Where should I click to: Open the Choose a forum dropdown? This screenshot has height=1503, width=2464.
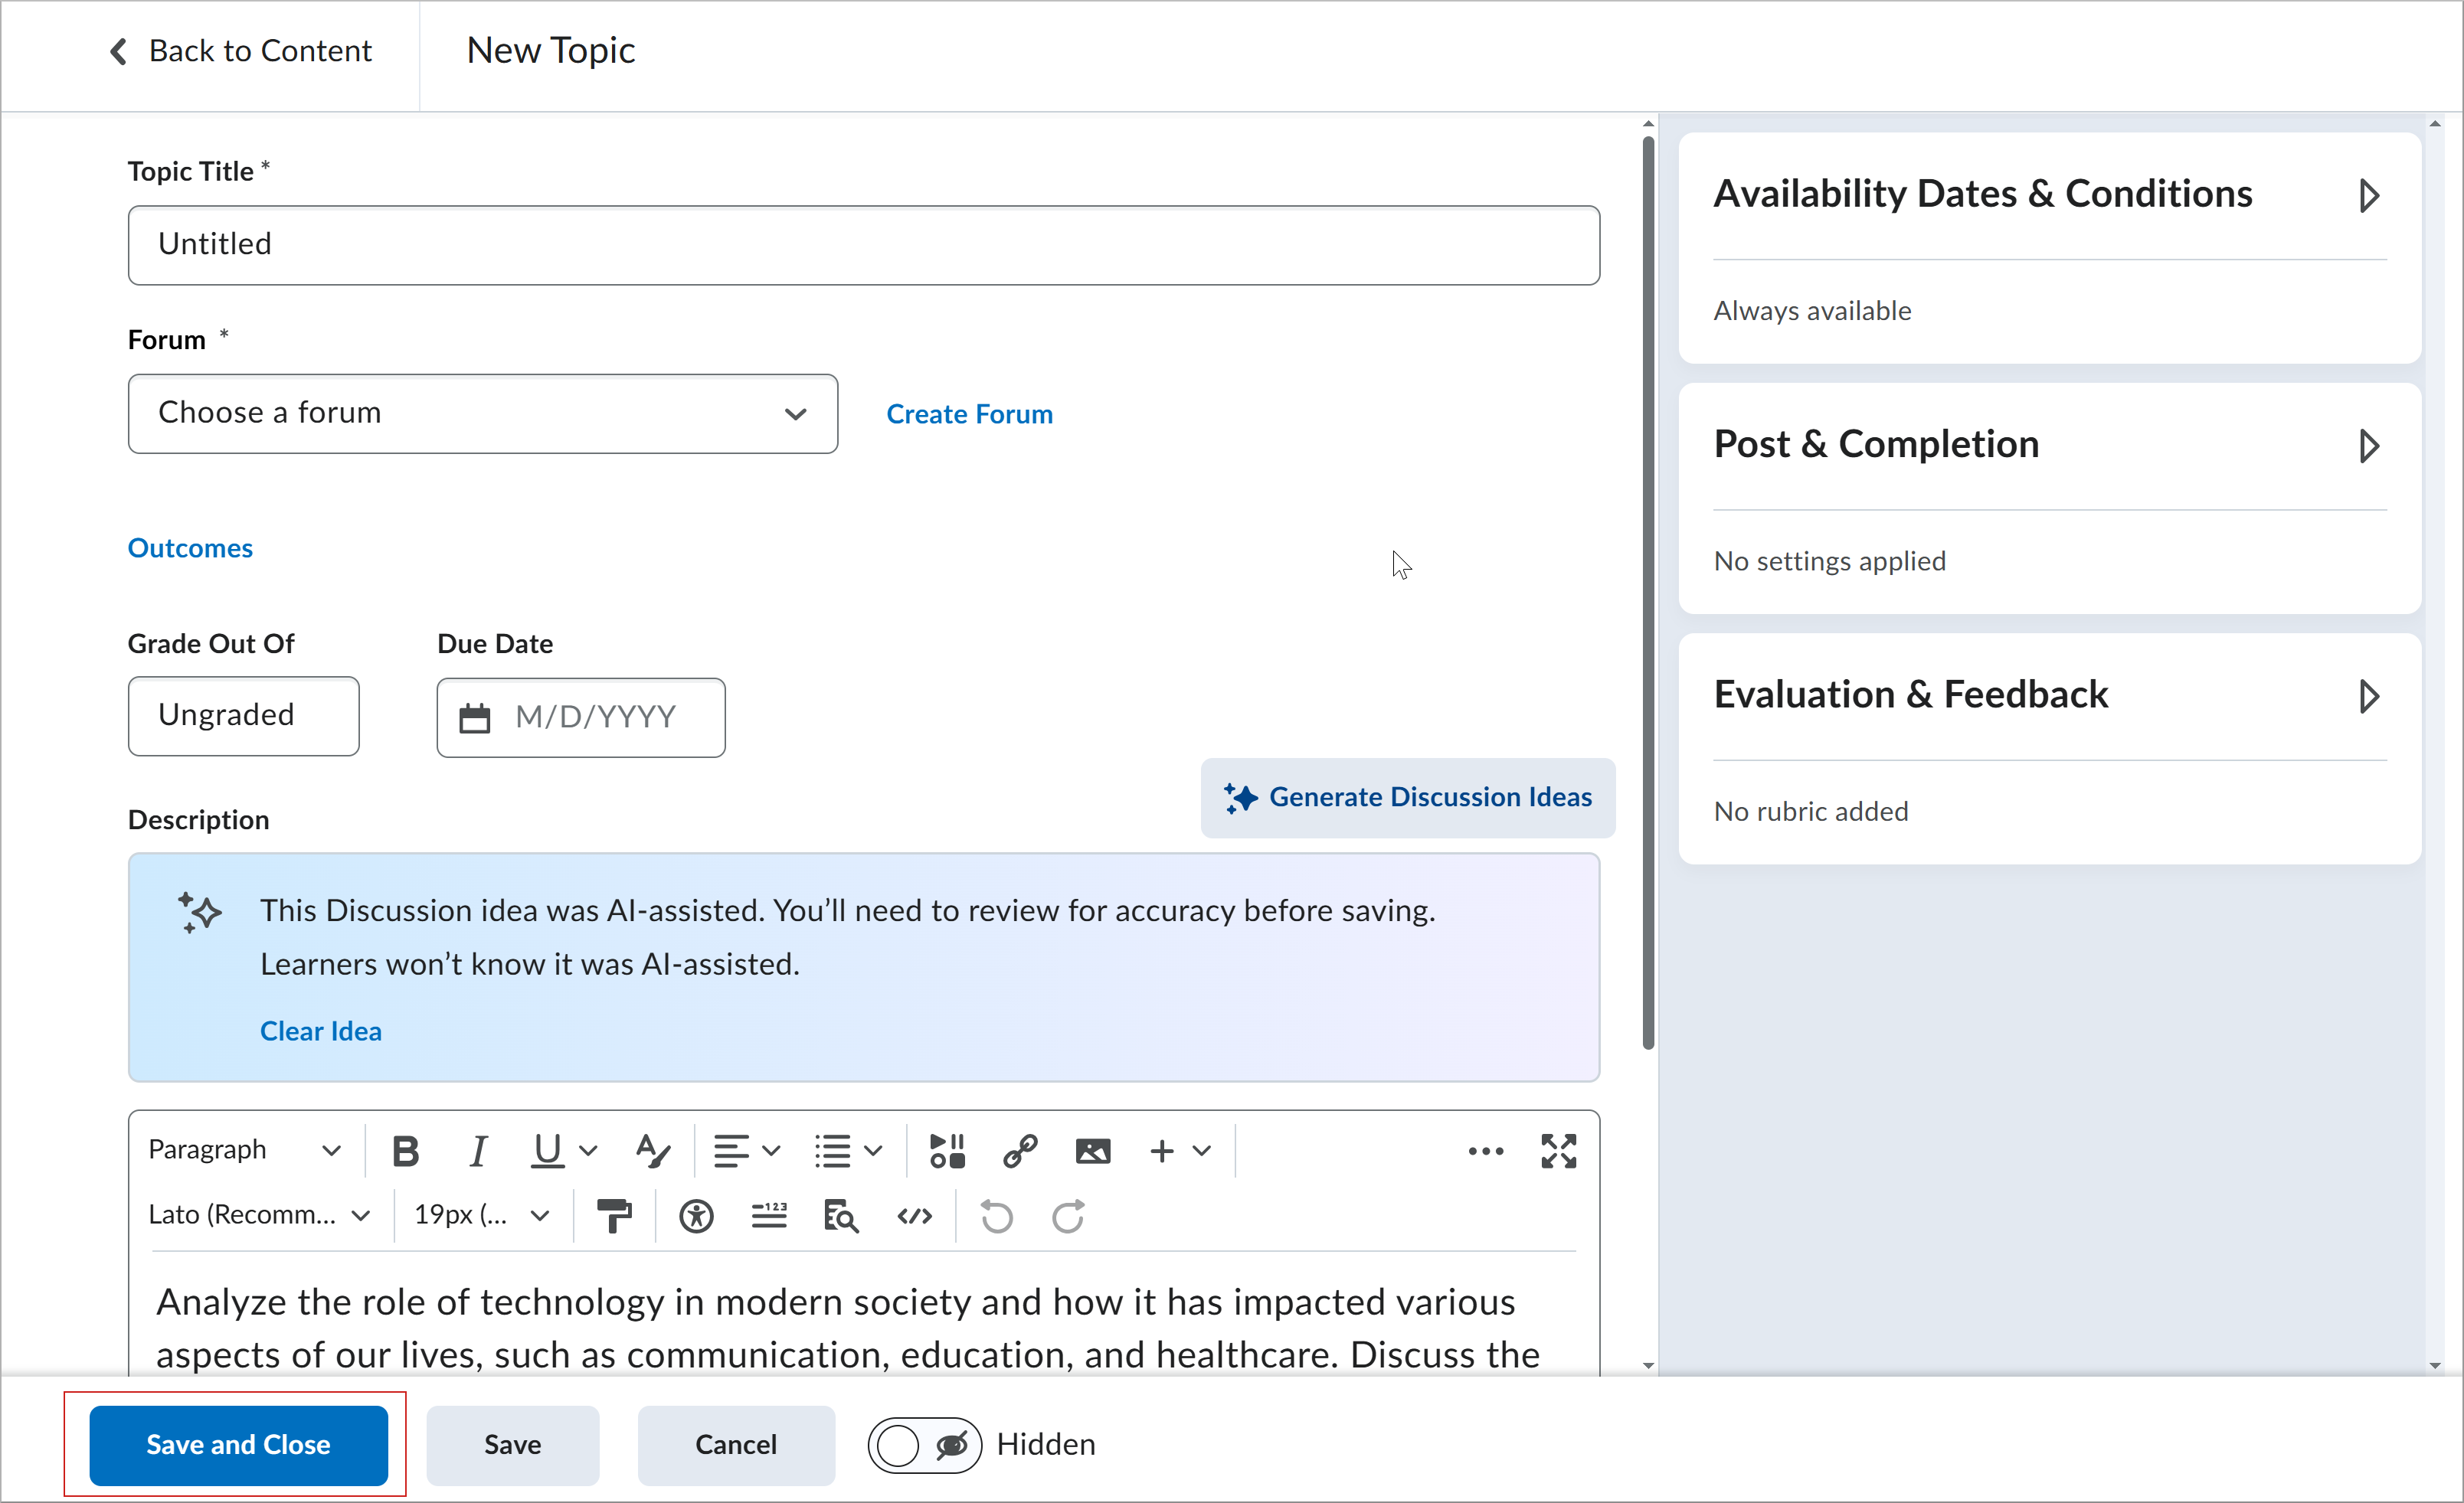pyautogui.click(x=482, y=413)
